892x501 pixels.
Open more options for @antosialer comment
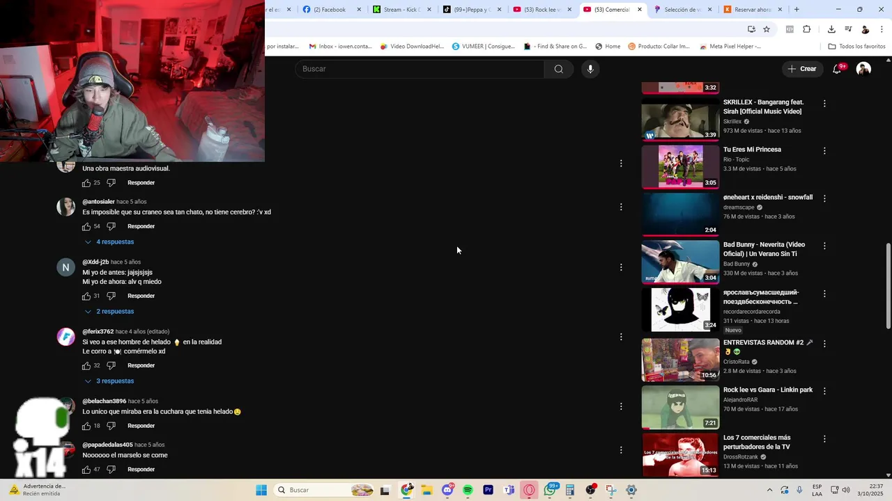click(x=621, y=207)
